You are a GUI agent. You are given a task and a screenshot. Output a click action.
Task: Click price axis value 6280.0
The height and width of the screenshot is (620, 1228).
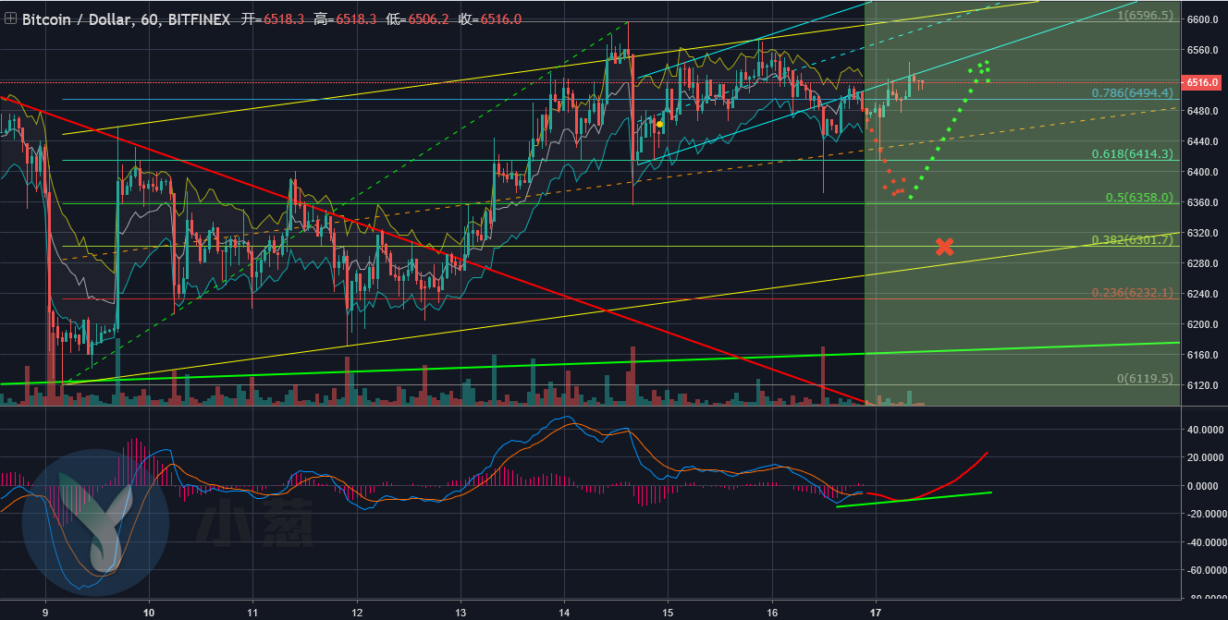(x=1203, y=263)
